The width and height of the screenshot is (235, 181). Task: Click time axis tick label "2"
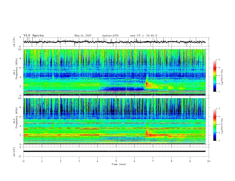61,161
